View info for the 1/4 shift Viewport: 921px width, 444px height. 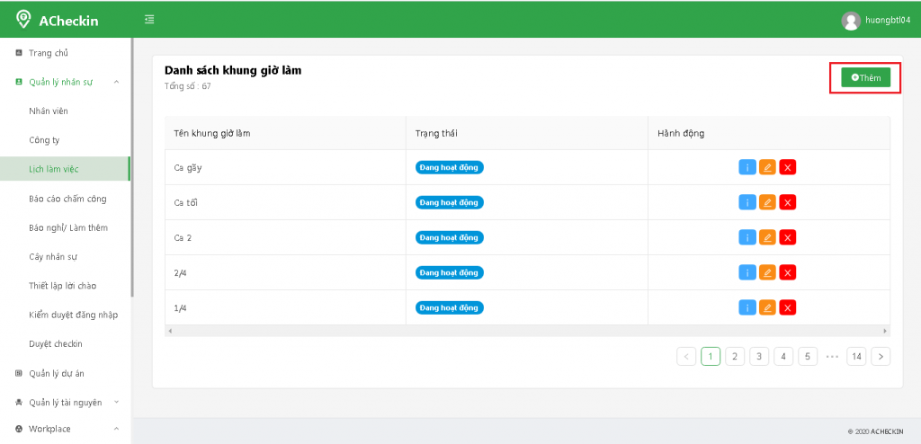click(747, 307)
